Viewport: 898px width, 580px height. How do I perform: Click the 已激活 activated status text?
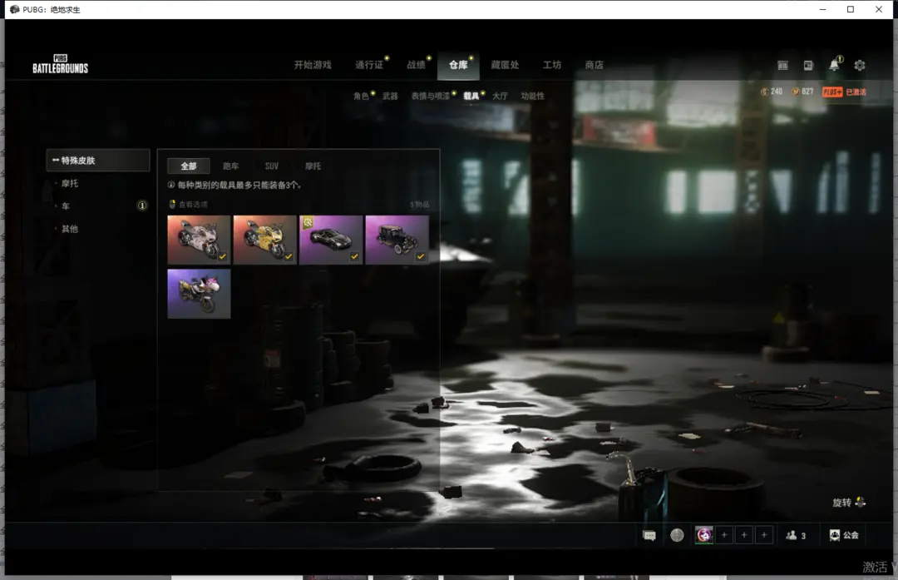pyautogui.click(x=856, y=92)
